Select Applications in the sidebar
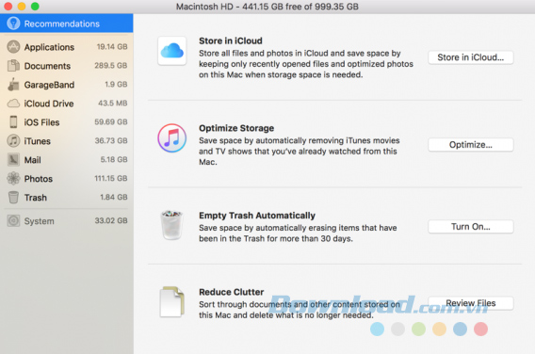 [x=67, y=47]
